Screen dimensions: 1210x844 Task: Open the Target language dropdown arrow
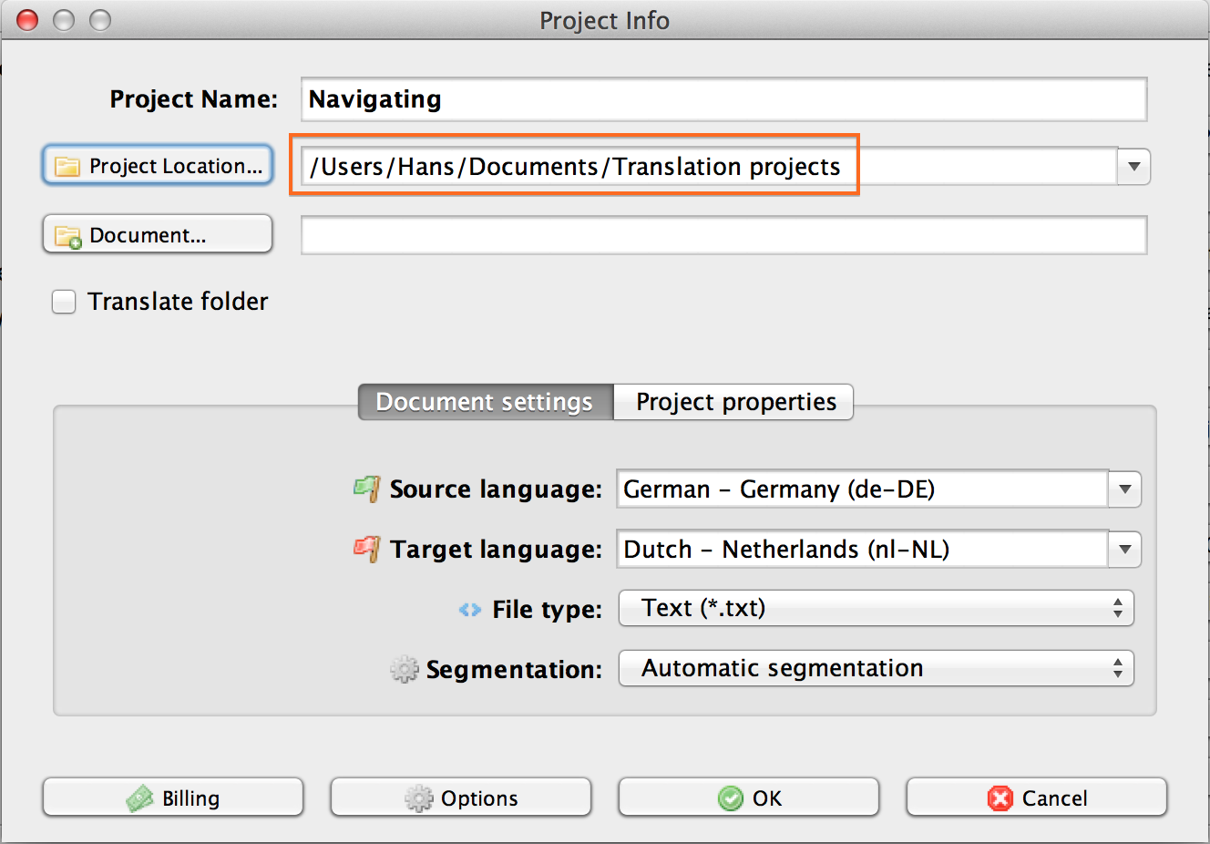tap(1124, 550)
